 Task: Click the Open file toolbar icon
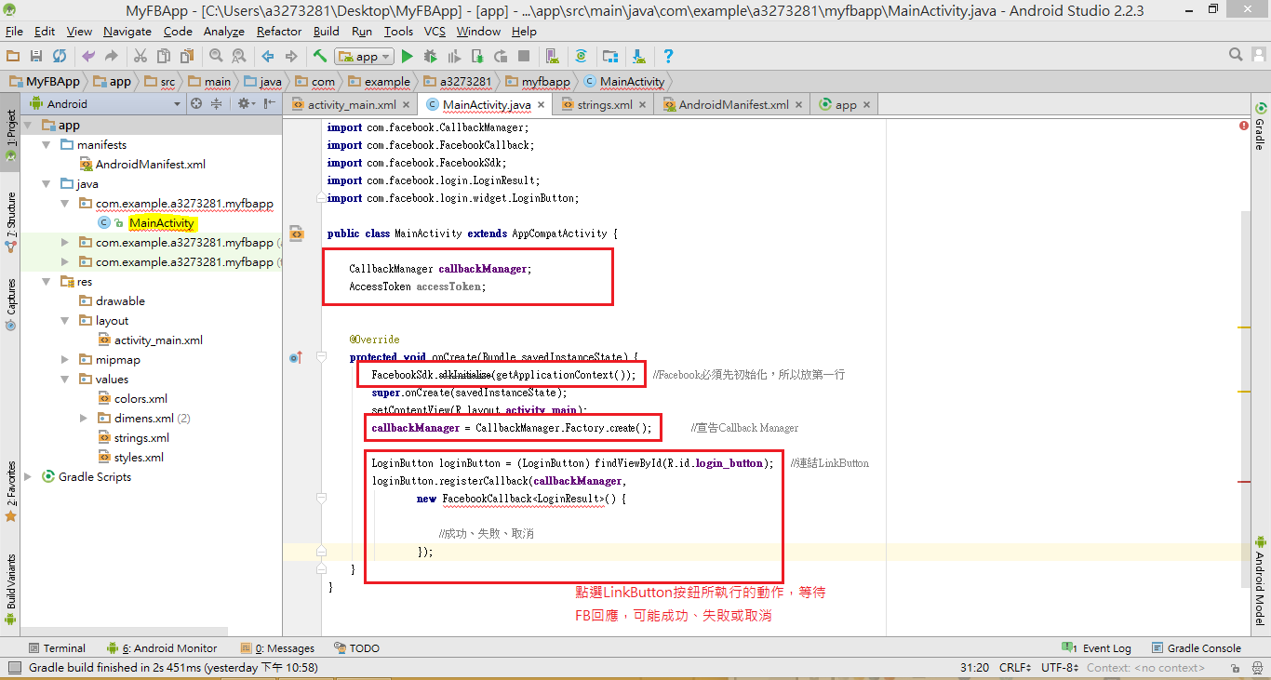point(12,57)
